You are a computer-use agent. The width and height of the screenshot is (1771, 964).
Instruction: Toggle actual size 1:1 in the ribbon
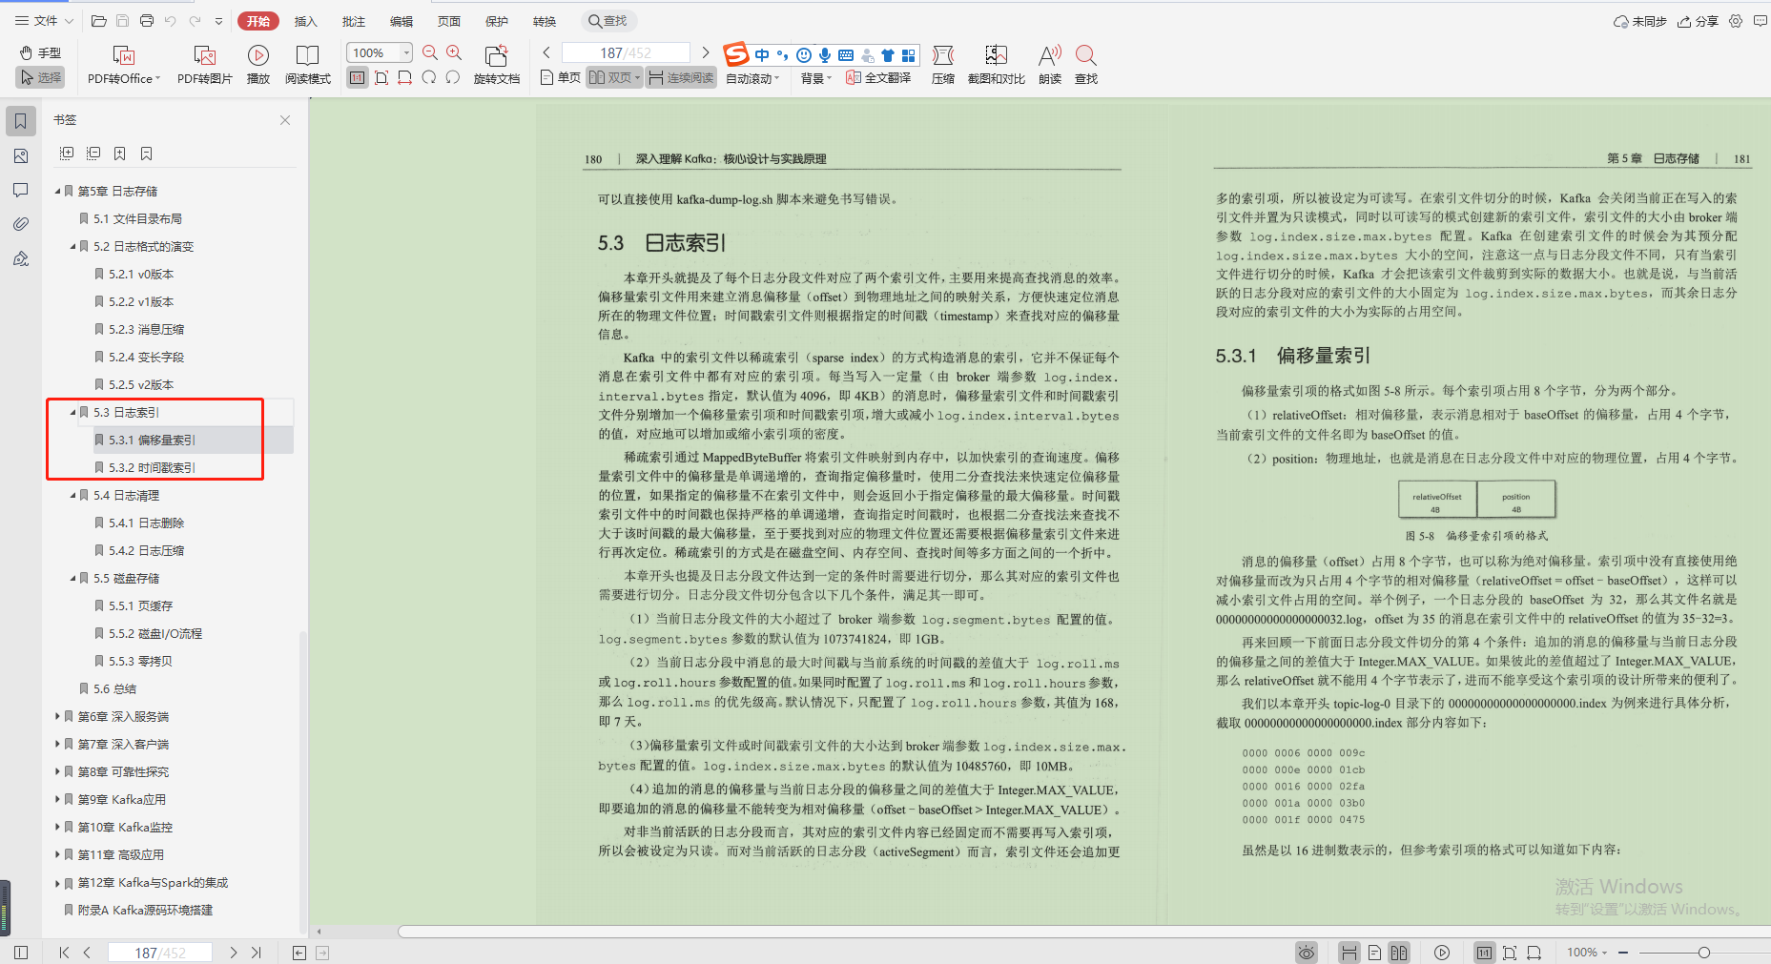(357, 78)
